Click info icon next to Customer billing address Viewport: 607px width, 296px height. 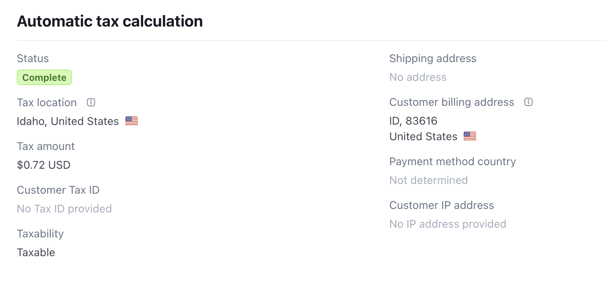[x=528, y=102]
